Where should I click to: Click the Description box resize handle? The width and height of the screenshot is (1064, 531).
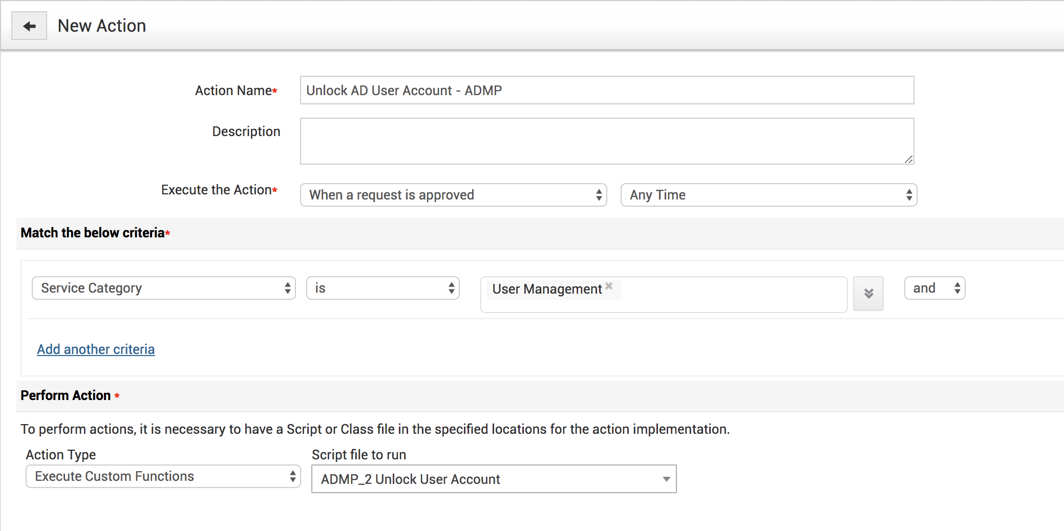908,159
